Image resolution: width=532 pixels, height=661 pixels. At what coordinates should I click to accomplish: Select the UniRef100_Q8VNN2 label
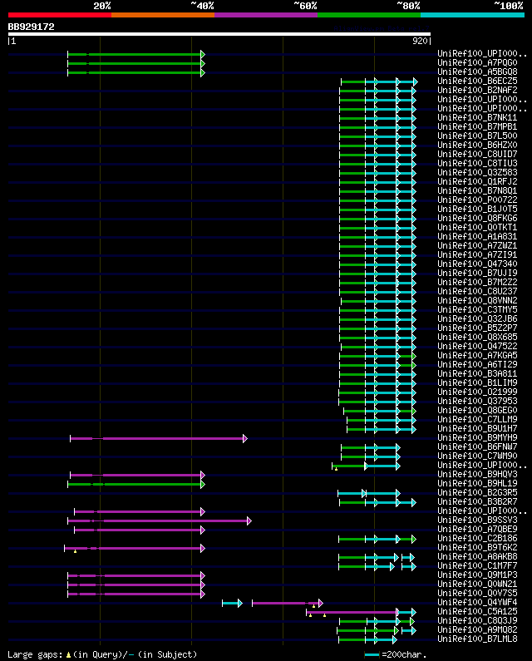point(477,301)
